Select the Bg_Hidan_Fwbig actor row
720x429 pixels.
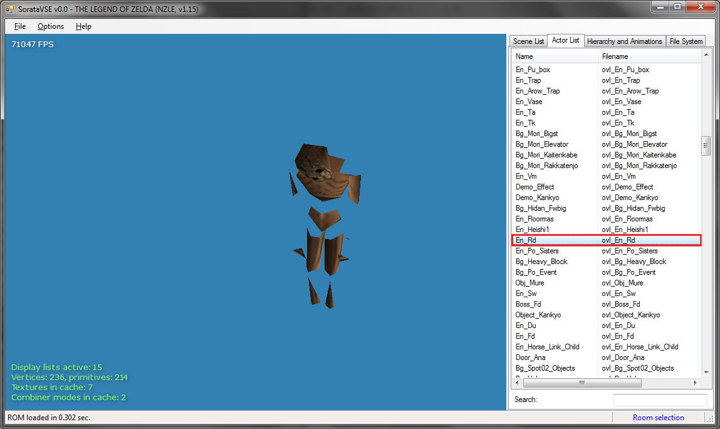click(606, 208)
